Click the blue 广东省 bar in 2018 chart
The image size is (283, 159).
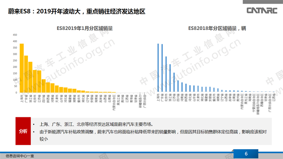pyautogui.click(x=162, y=68)
